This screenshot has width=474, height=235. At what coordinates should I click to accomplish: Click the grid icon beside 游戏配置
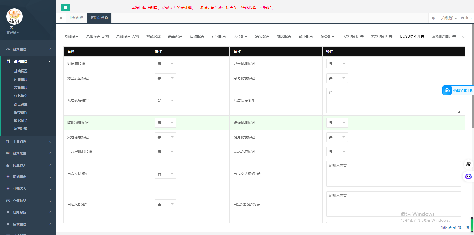point(8,153)
